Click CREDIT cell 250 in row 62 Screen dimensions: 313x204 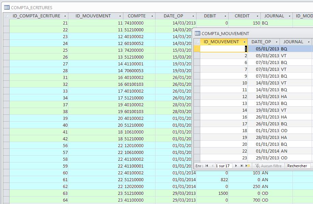tap(245, 187)
